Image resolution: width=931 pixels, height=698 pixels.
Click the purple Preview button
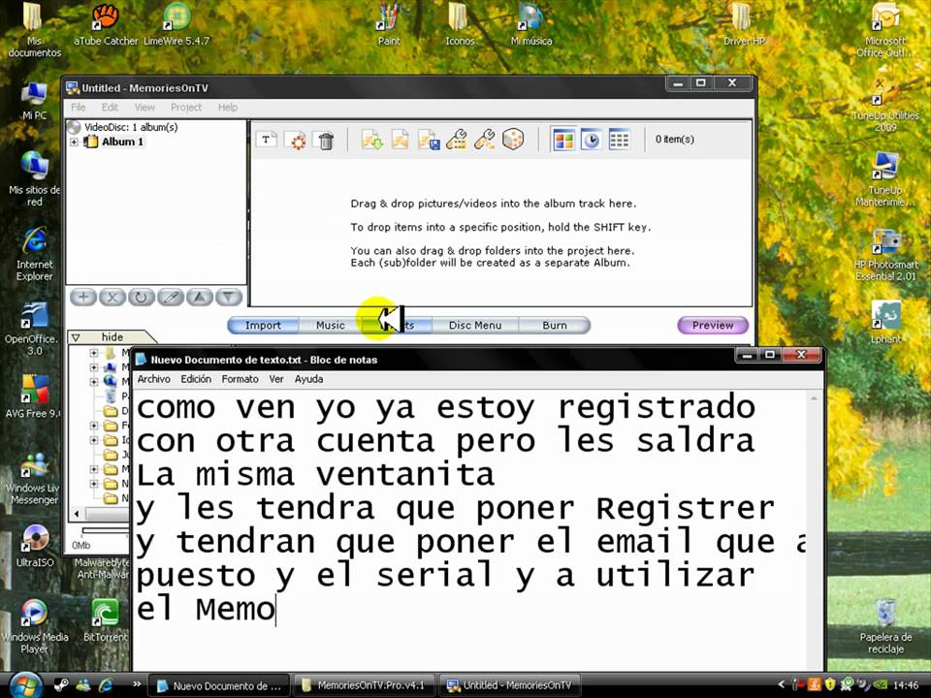[x=713, y=326]
